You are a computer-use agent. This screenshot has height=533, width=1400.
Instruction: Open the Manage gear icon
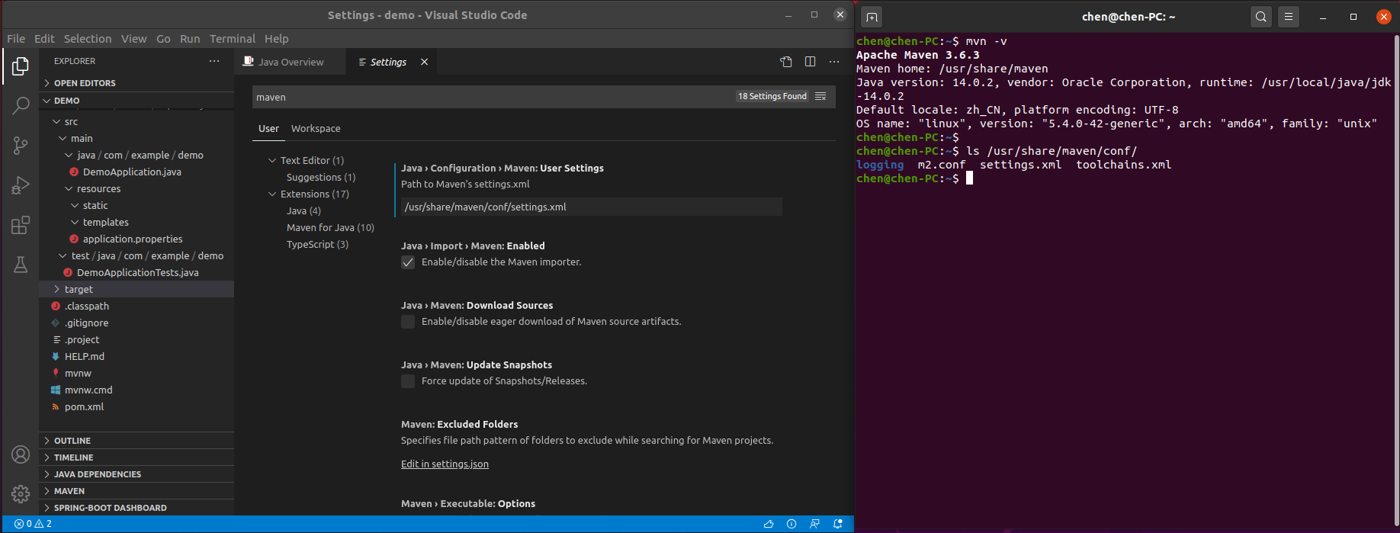pyautogui.click(x=21, y=494)
